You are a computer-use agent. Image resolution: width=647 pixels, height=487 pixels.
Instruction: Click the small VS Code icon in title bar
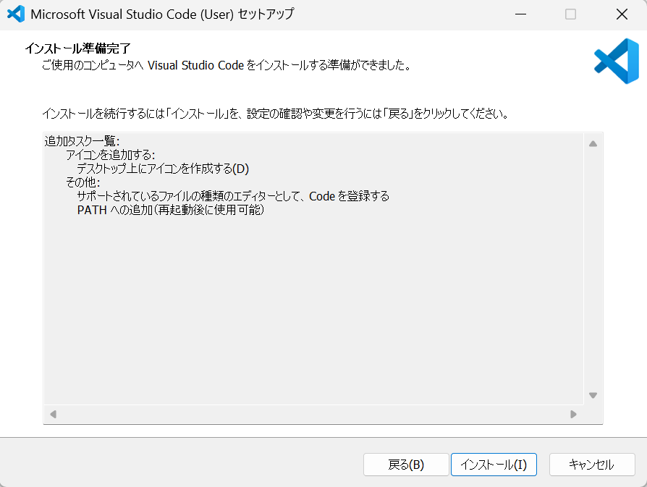tap(15, 14)
